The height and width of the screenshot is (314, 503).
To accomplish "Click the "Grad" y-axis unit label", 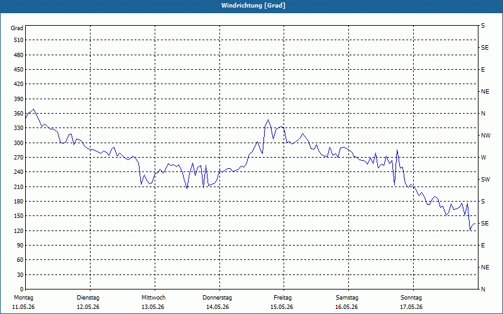I will [17, 28].
